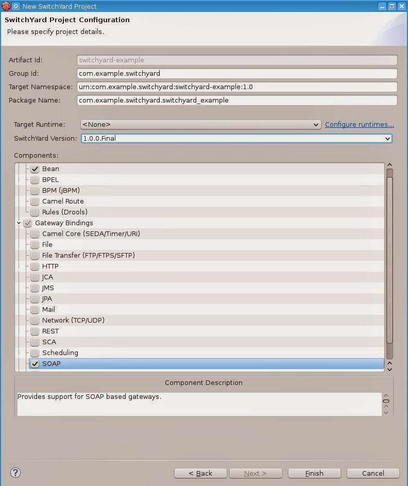Enable the Rules (Drools) checkbox

[x=35, y=212]
